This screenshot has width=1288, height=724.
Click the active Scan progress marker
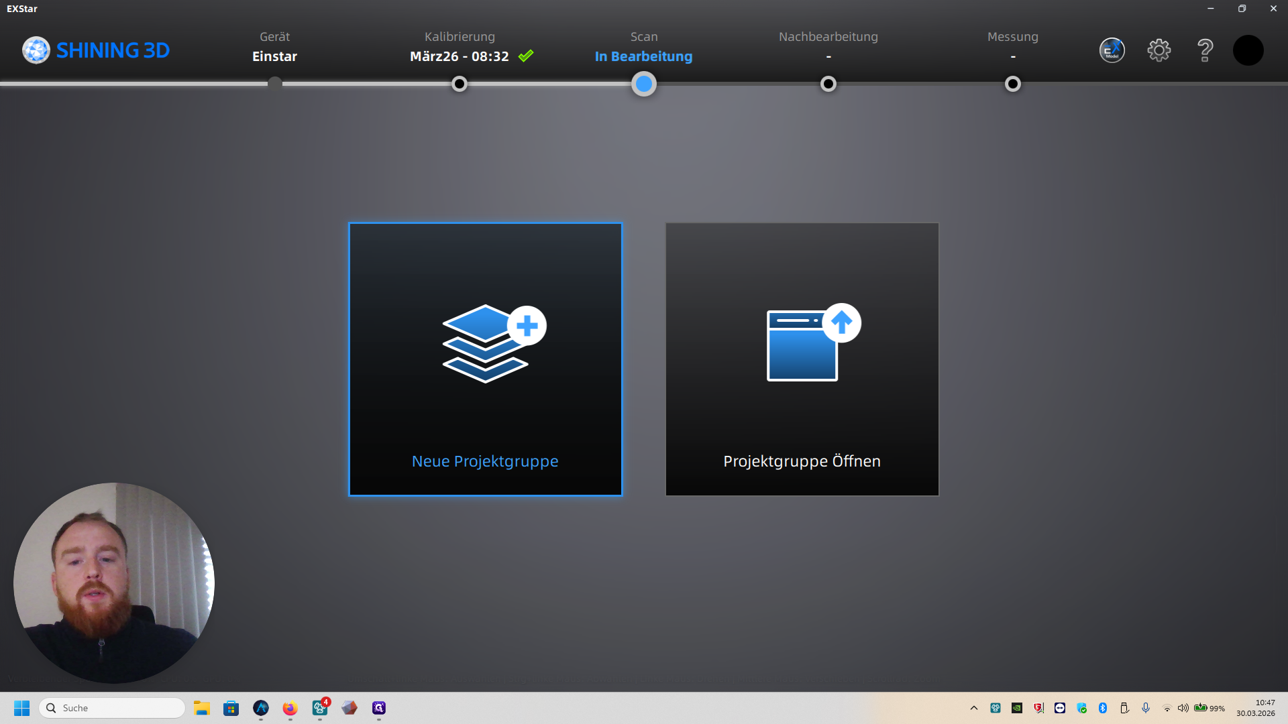pos(644,84)
